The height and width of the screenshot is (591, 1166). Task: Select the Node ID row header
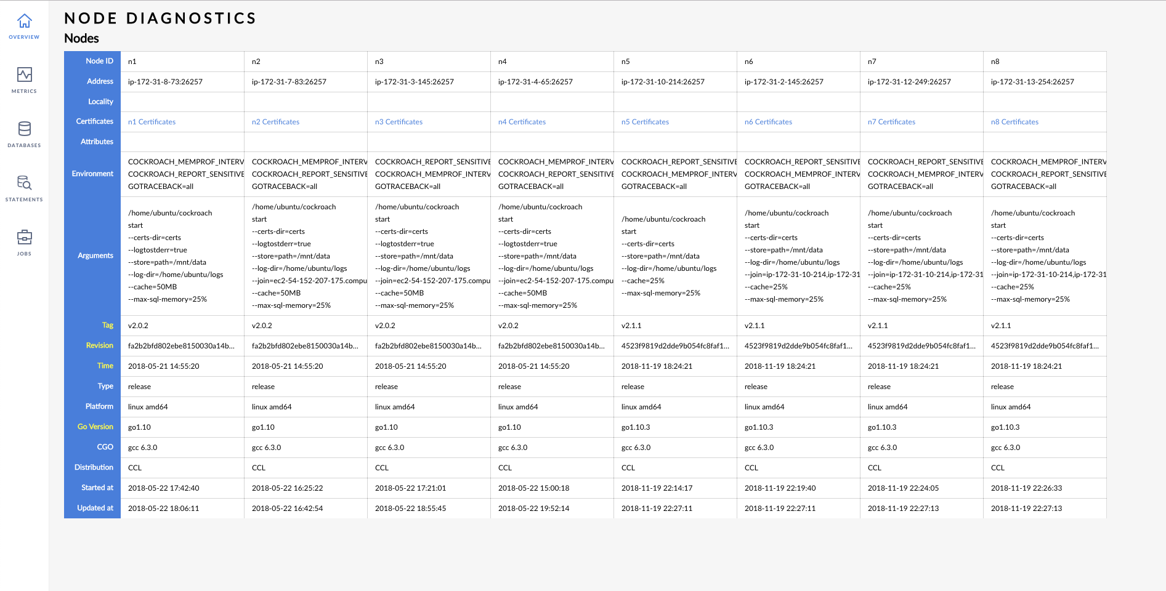point(98,61)
